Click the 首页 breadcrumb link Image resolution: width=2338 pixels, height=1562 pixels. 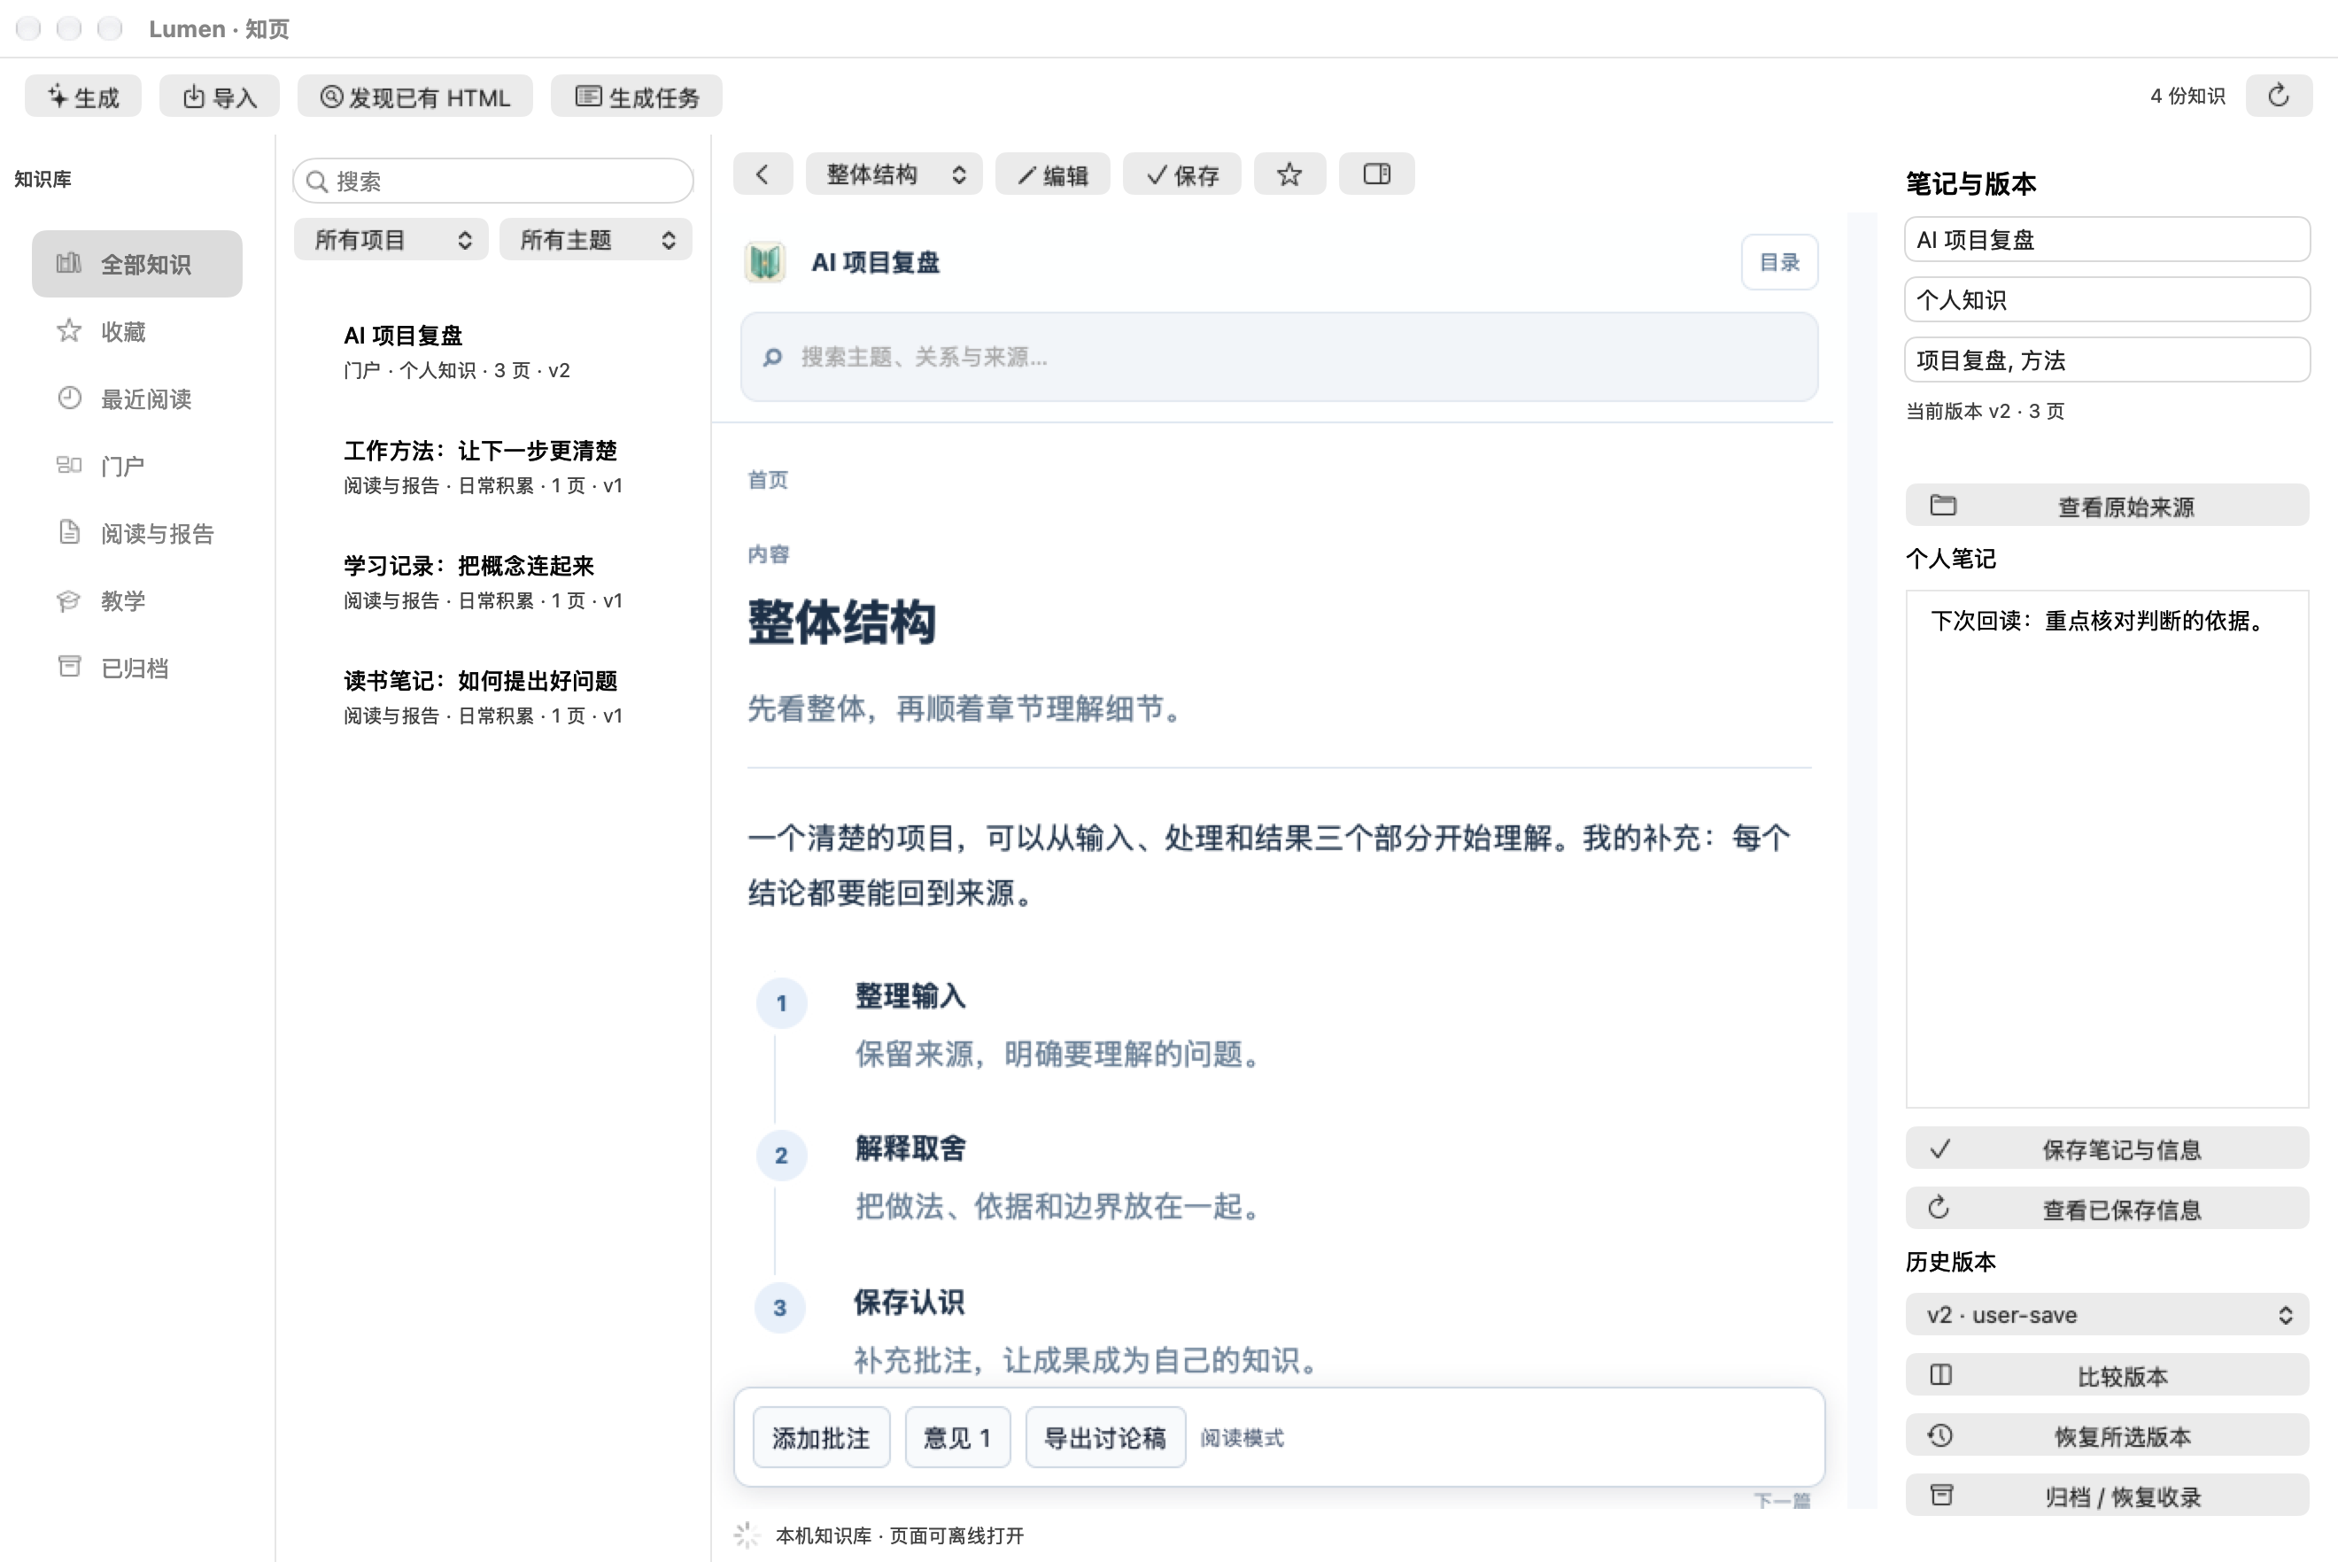pos(768,480)
